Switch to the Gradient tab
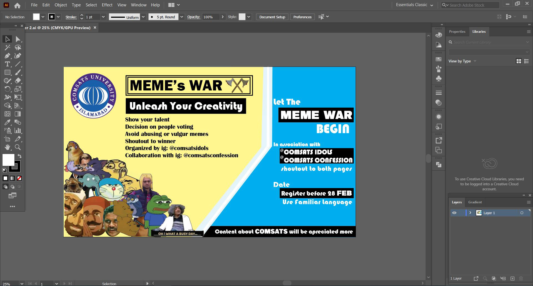This screenshot has height=286, width=533. 475,202
